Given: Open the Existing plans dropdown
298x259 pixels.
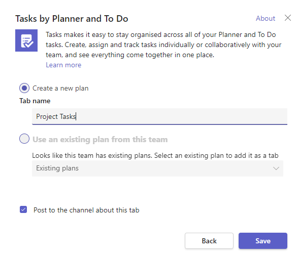Looking at the screenshot, I should (157, 168).
